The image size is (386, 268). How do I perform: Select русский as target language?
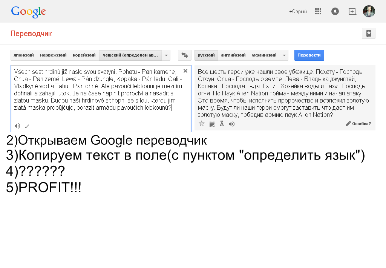click(206, 55)
